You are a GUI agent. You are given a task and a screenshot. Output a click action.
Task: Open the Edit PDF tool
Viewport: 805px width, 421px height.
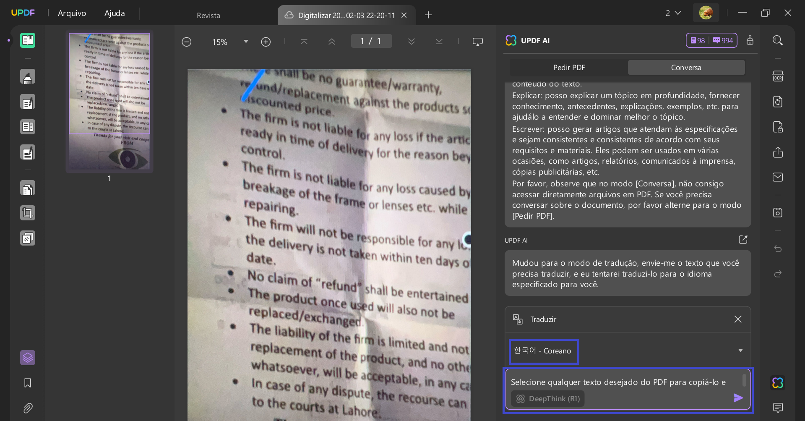coord(28,102)
